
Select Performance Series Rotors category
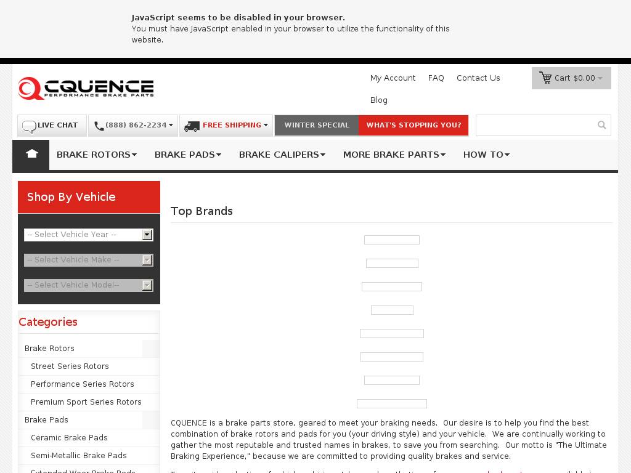click(83, 384)
